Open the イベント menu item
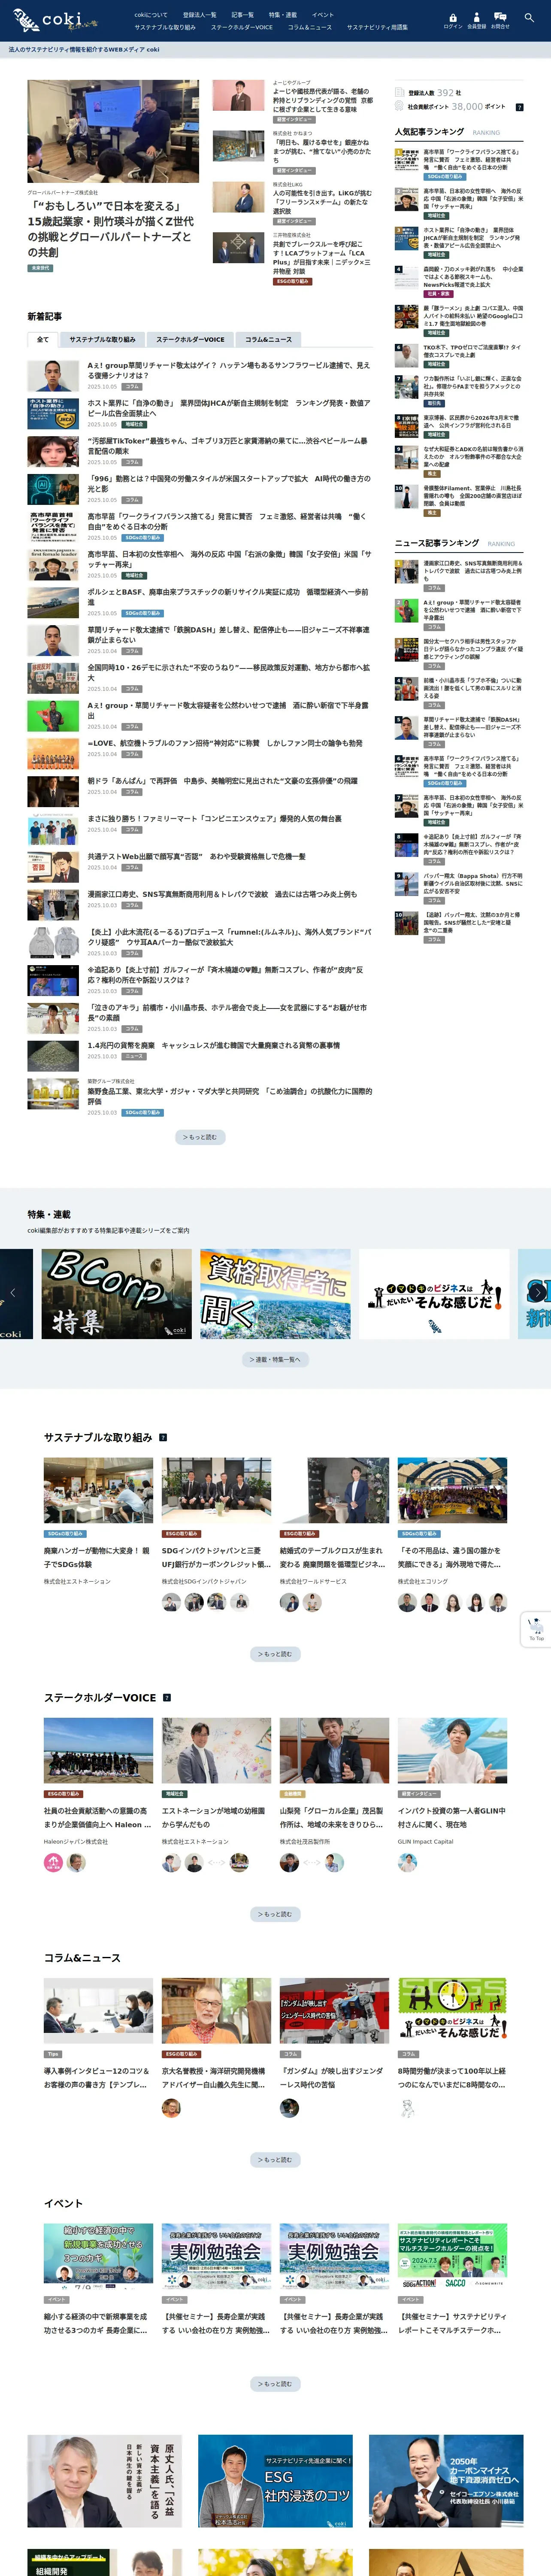This screenshot has width=551, height=2576. (x=323, y=15)
